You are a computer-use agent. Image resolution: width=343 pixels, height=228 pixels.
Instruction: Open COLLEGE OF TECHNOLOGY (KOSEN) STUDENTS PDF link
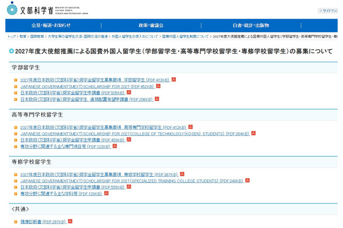pyautogui.click(x=135, y=134)
